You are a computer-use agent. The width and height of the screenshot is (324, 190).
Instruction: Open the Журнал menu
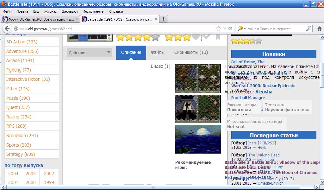[x=51, y=11]
